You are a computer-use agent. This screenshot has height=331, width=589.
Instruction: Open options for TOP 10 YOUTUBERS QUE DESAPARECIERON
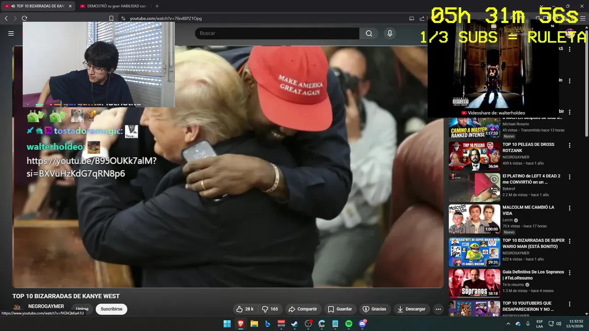570,304
